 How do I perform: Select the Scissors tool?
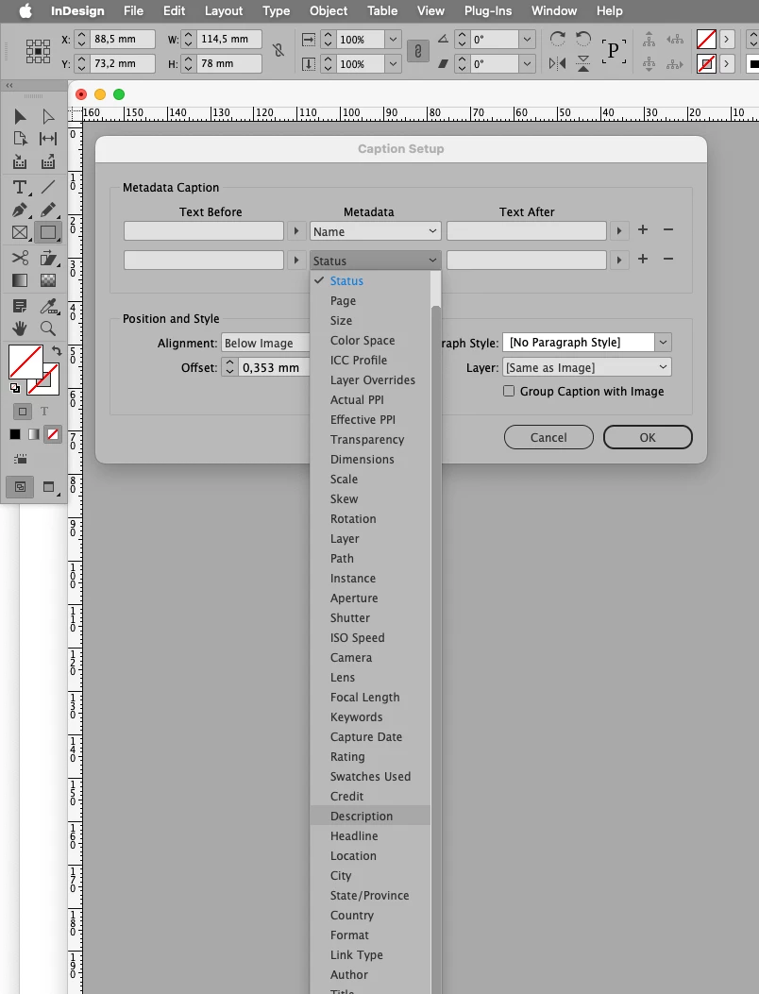pos(20,258)
